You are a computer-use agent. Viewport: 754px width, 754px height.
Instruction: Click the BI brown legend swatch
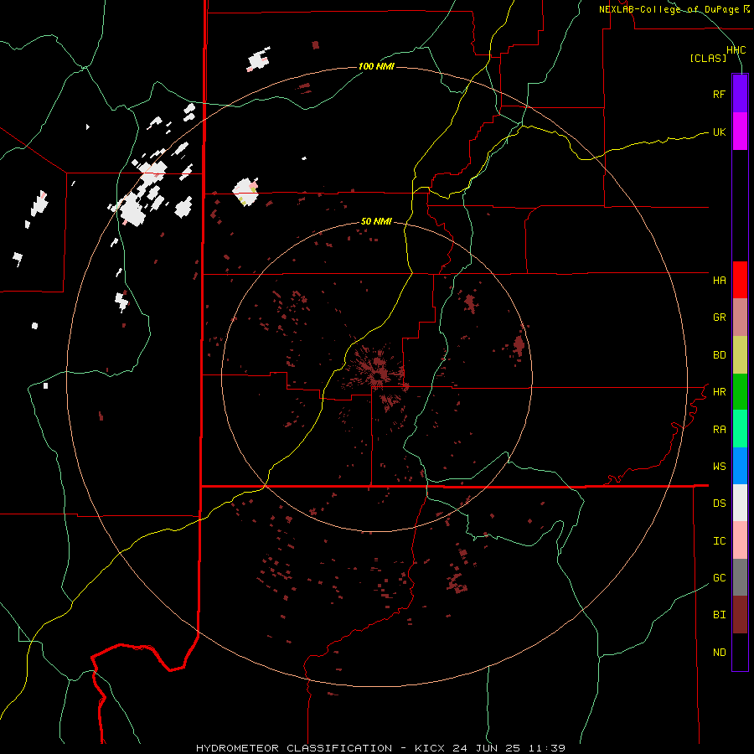[x=740, y=615]
